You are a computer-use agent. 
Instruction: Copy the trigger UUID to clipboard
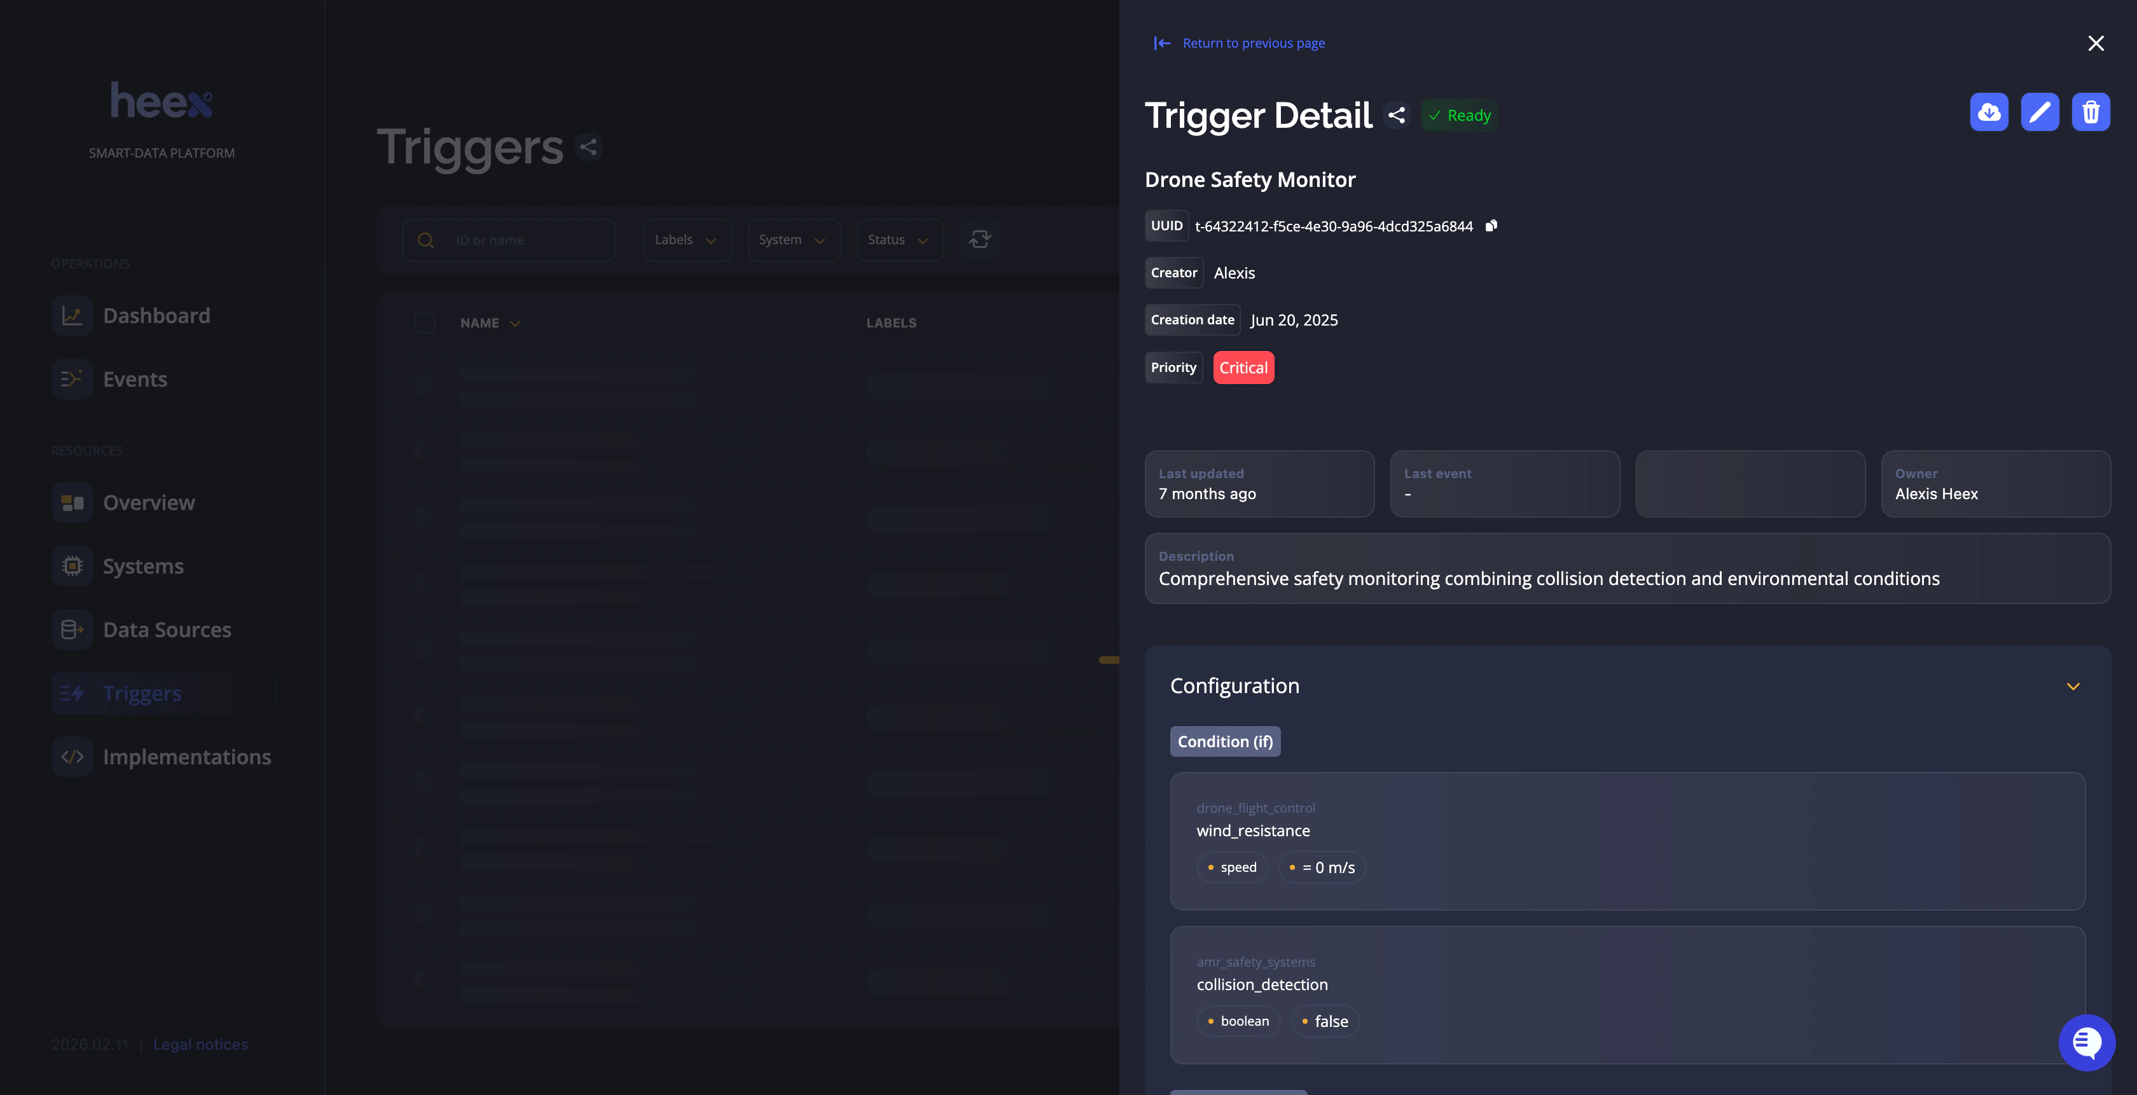coord(1491,226)
